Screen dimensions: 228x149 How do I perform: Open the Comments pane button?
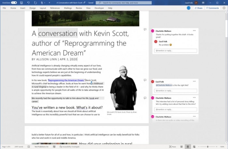click(212, 8)
